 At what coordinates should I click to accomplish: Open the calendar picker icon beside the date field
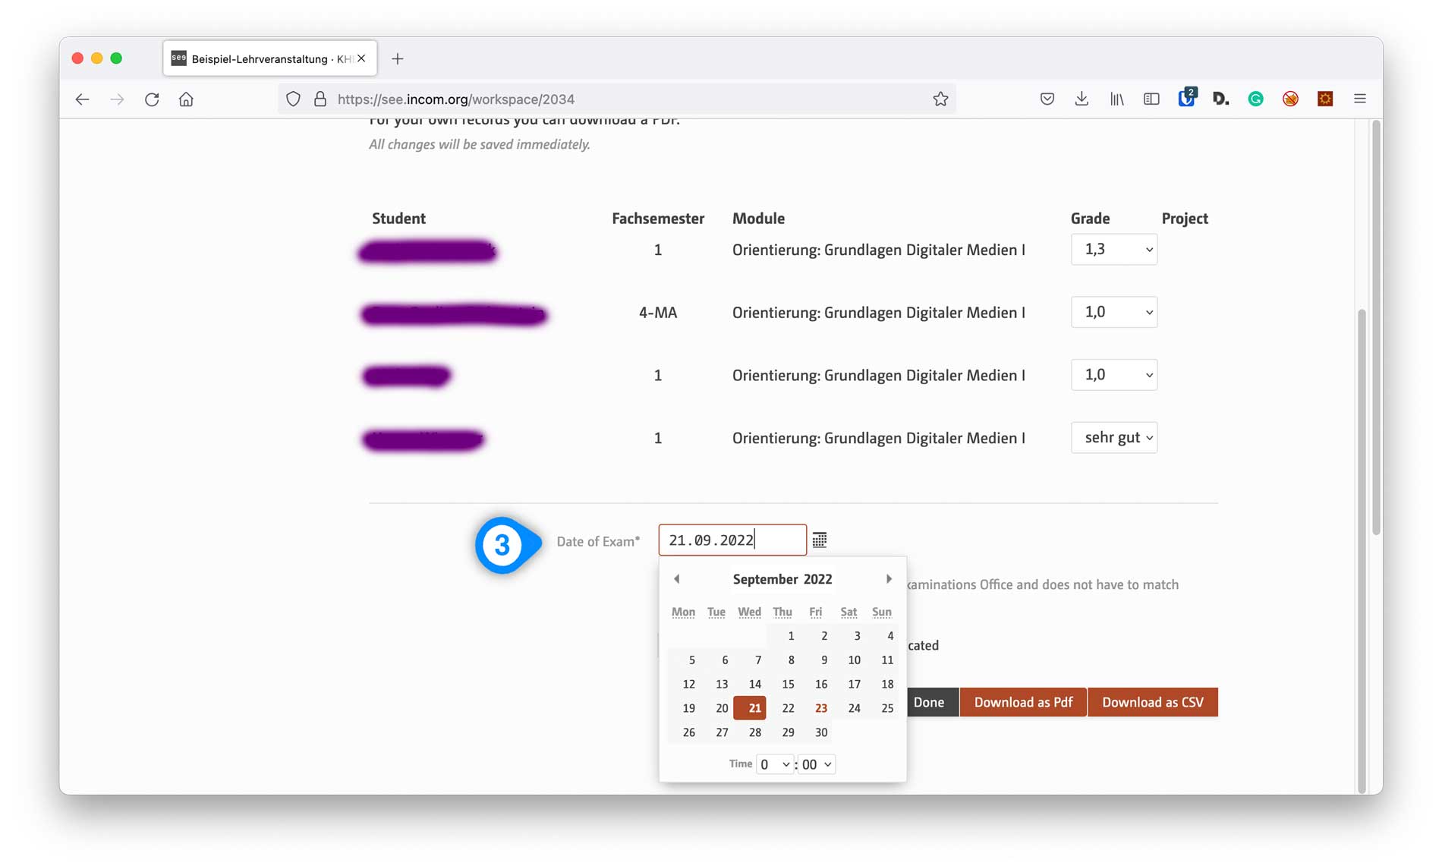tap(819, 540)
